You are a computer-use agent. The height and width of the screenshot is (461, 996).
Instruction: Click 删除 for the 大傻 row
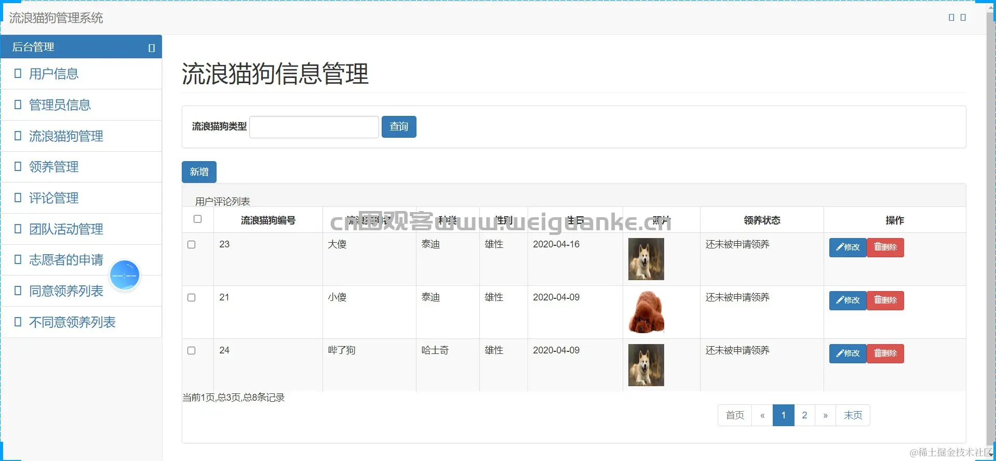[x=885, y=247]
